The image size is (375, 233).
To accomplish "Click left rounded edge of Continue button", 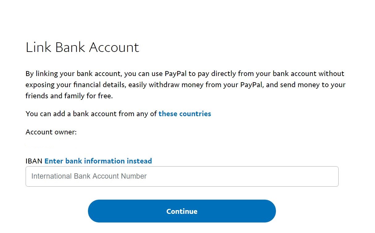I will pos(94,211).
